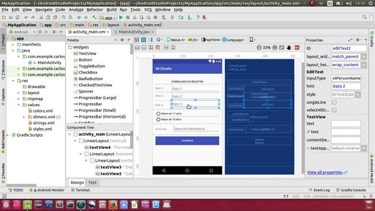Expand the manifests folder
The width and height of the screenshot is (375, 211).
point(13,45)
